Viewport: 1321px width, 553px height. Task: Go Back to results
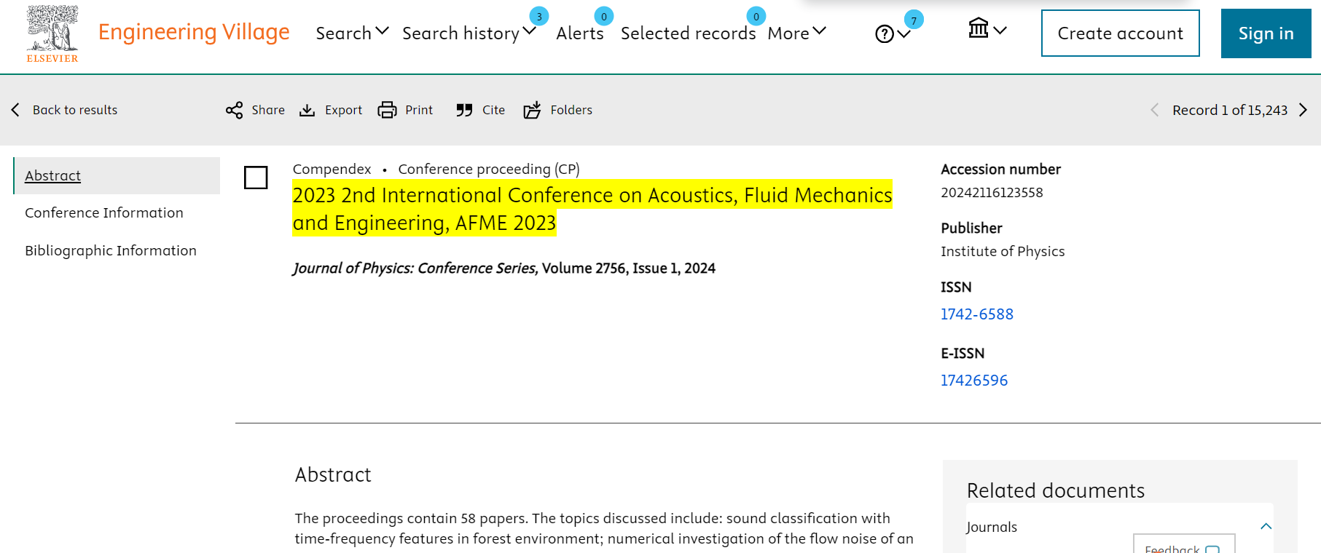pyautogui.click(x=75, y=110)
